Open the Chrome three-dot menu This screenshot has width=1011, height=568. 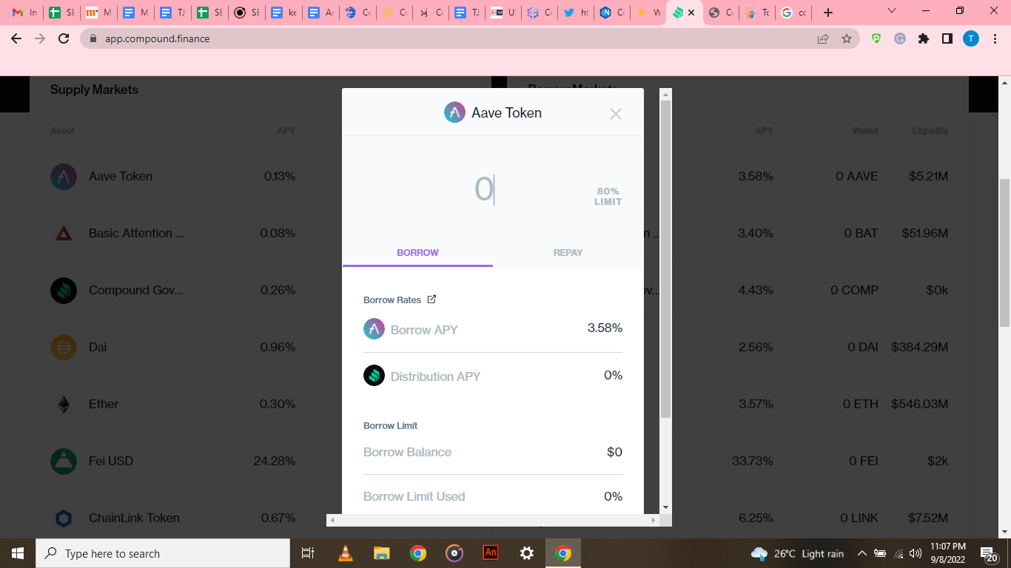(x=994, y=38)
